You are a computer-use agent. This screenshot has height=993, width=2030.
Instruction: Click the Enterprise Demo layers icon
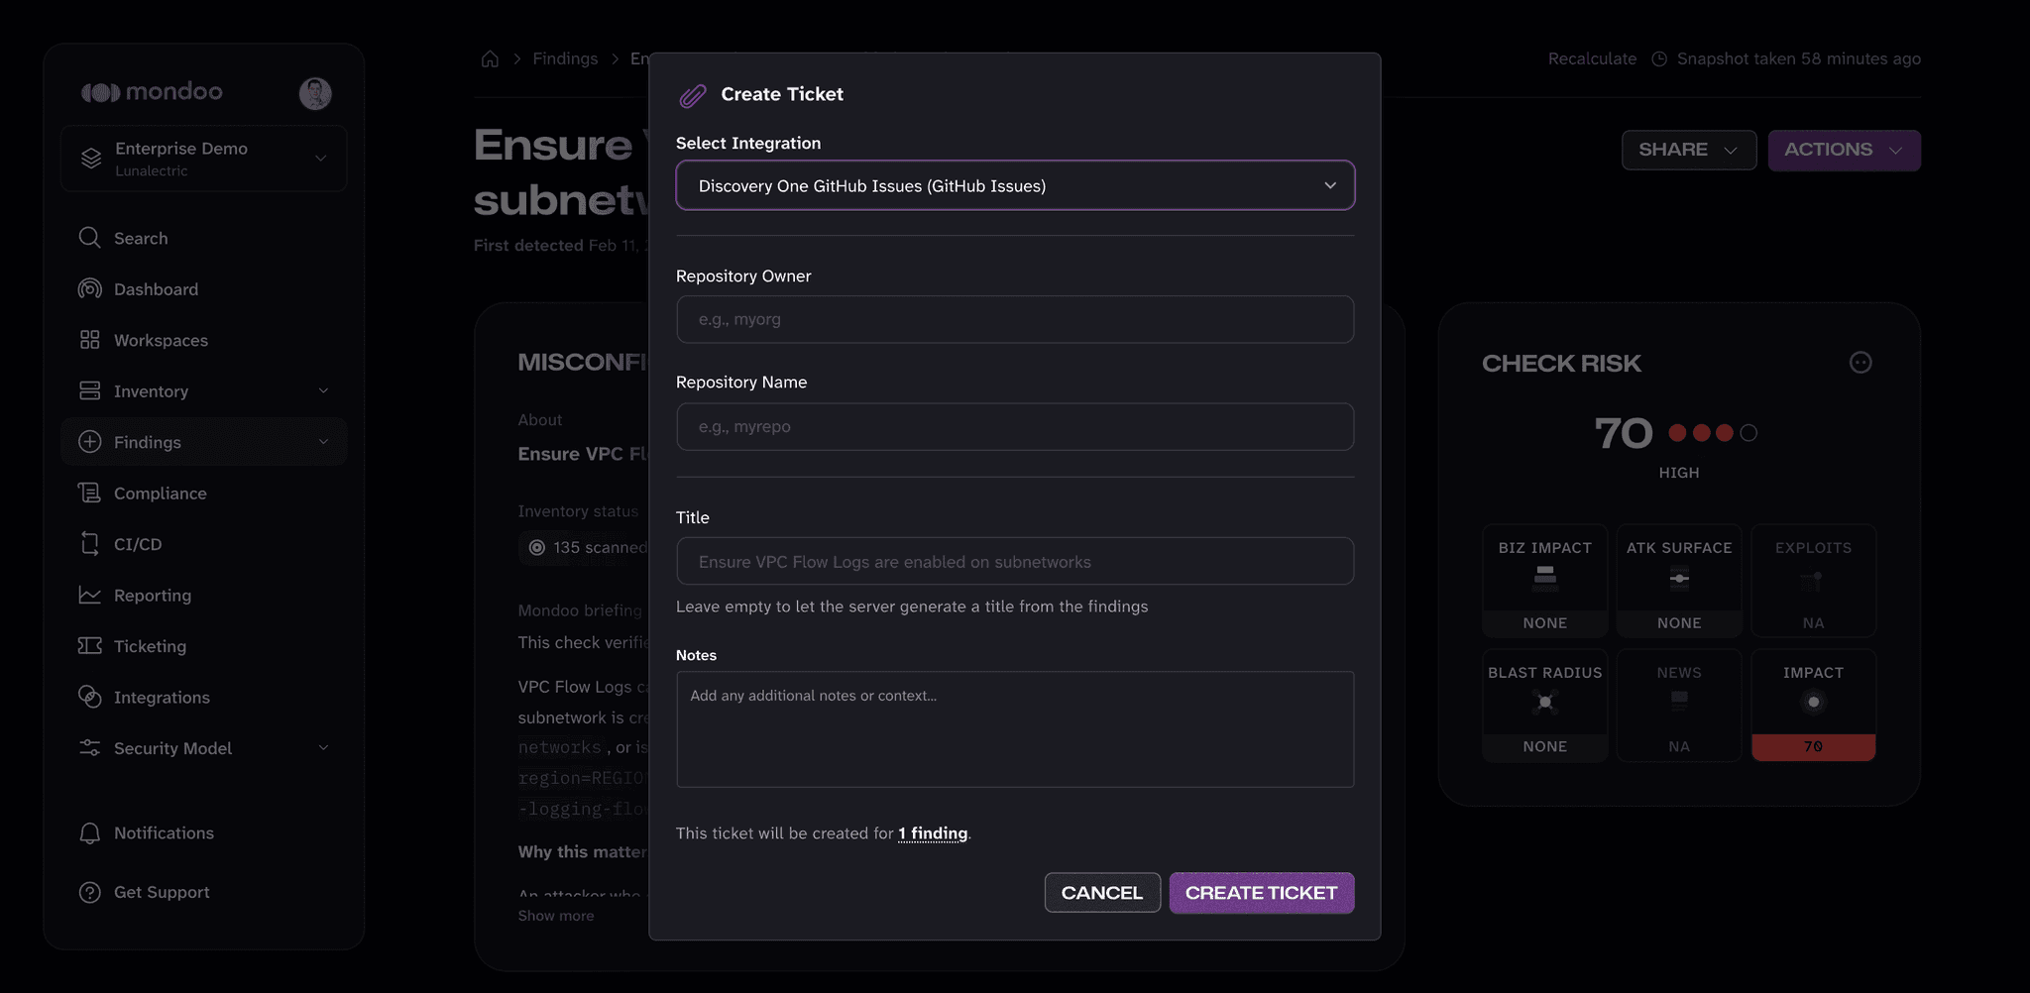[x=91, y=158]
